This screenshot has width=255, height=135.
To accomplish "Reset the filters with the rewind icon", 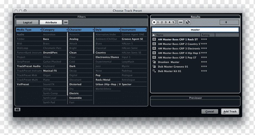I will [66, 22].
